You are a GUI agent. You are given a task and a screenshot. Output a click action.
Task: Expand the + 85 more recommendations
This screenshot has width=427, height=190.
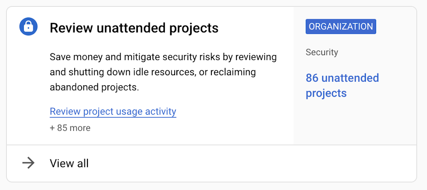[x=70, y=128]
